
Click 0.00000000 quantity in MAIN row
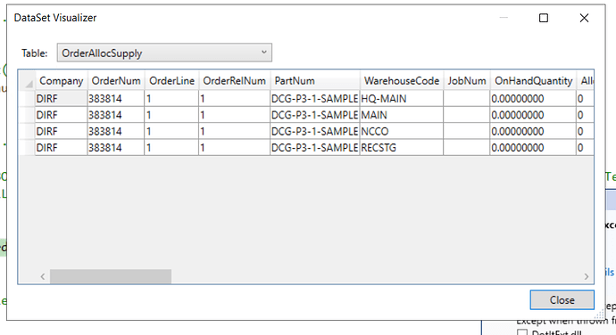point(533,115)
